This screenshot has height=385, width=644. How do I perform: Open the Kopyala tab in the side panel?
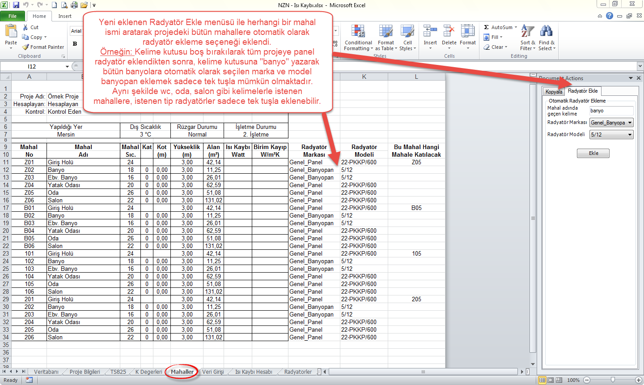(x=554, y=92)
